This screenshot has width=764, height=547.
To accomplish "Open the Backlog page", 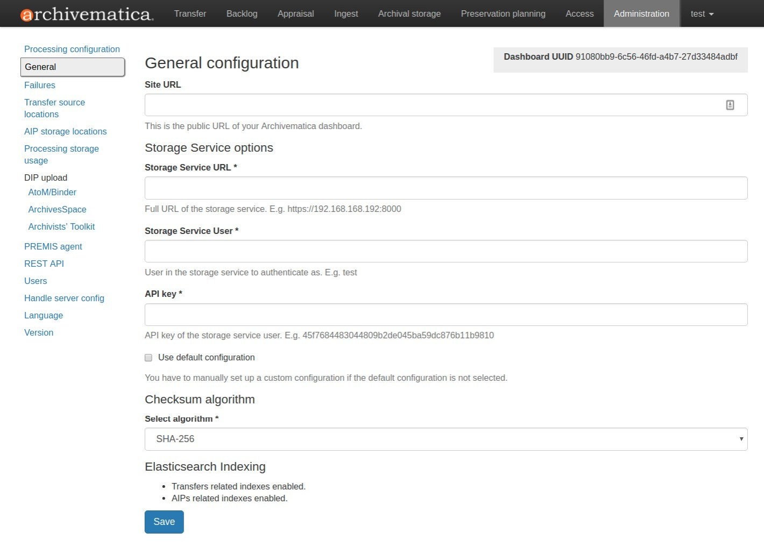I will 241,13.
